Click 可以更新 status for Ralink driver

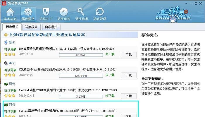coord(10,112)
